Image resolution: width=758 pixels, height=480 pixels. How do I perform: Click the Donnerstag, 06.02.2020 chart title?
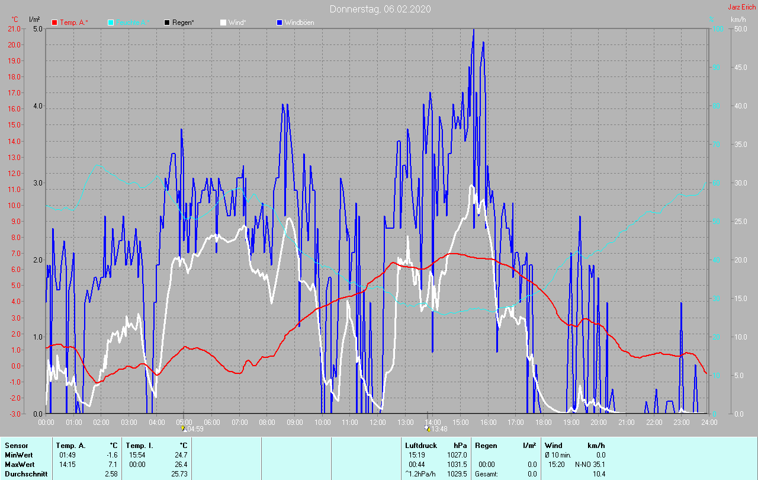click(x=380, y=9)
